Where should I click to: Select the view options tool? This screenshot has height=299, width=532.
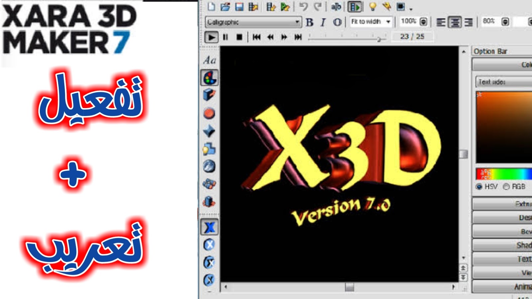coord(209,184)
